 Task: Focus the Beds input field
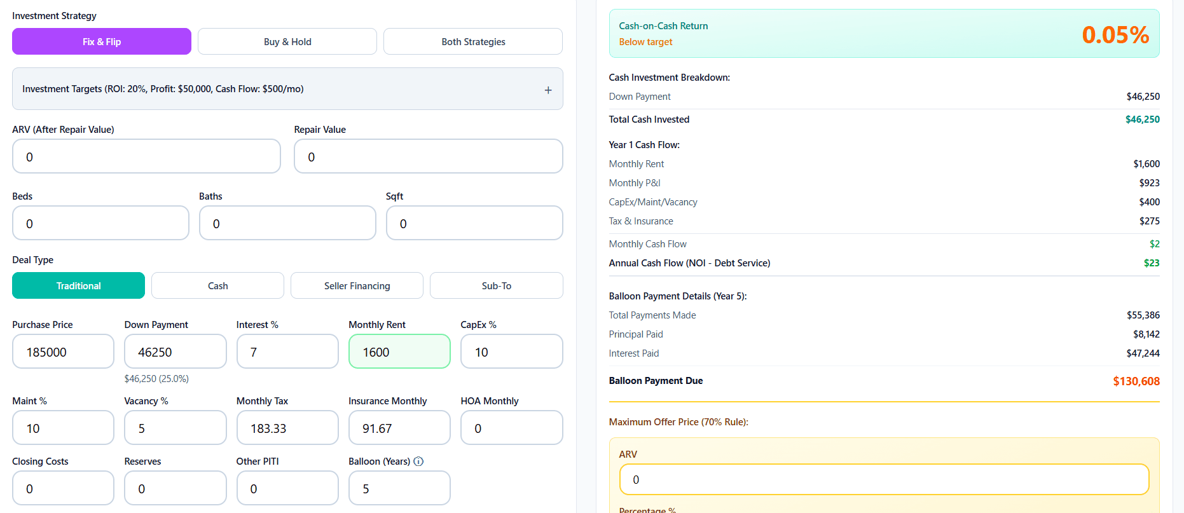pyautogui.click(x=100, y=223)
